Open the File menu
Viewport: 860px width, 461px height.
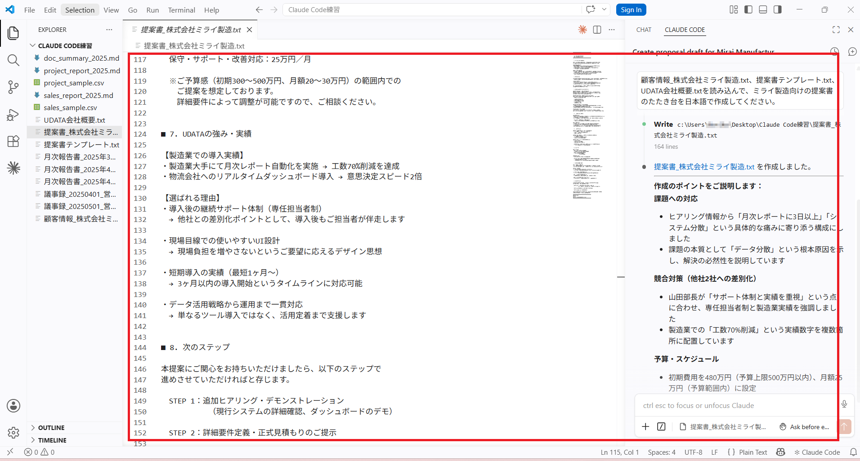[30, 10]
